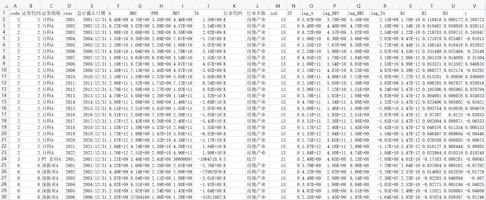Click the year '2015' cell
The width and height of the screenshot is (486, 200).
point(69,108)
